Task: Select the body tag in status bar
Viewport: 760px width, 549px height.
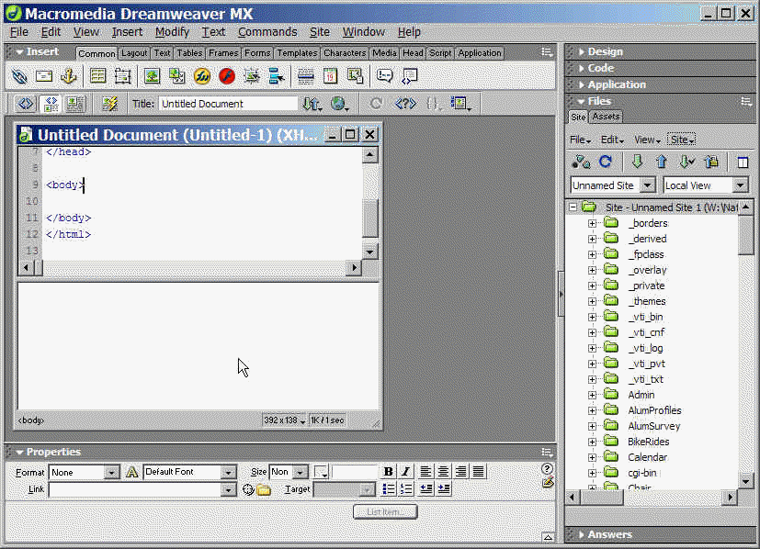Action: click(31, 420)
